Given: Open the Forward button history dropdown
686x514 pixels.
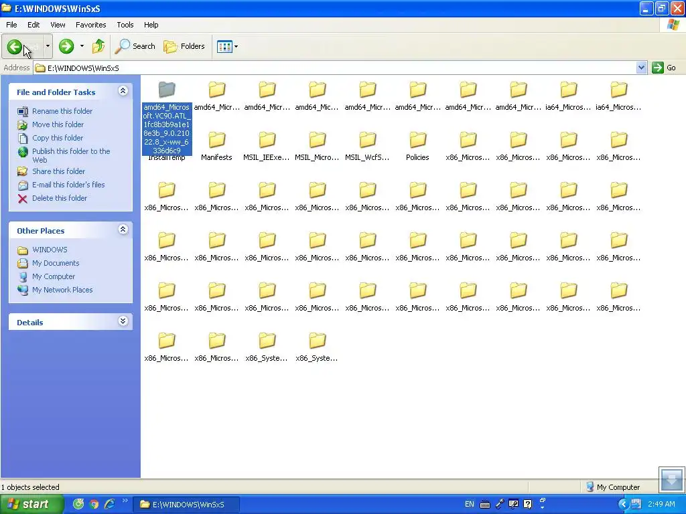Looking at the screenshot, I should [82, 46].
